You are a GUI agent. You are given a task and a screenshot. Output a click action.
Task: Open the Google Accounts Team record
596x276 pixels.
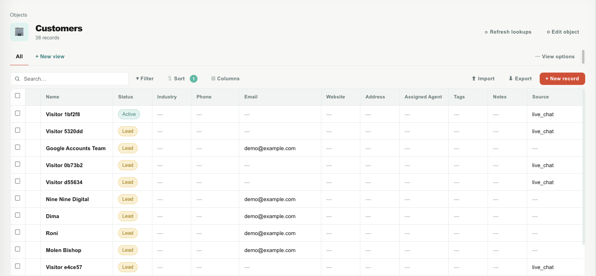tap(76, 148)
